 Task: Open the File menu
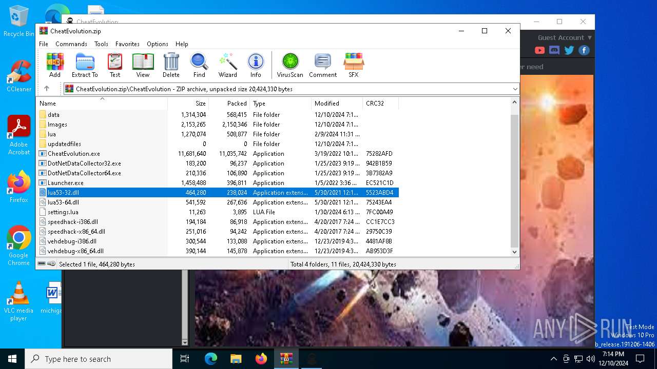click(x=44, y=44)
